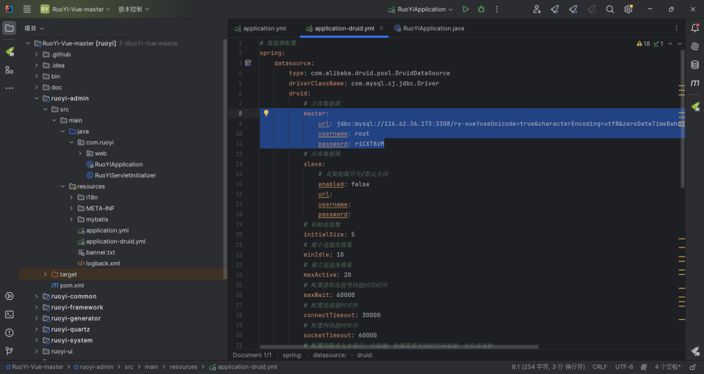Click the green Run button

465,10
